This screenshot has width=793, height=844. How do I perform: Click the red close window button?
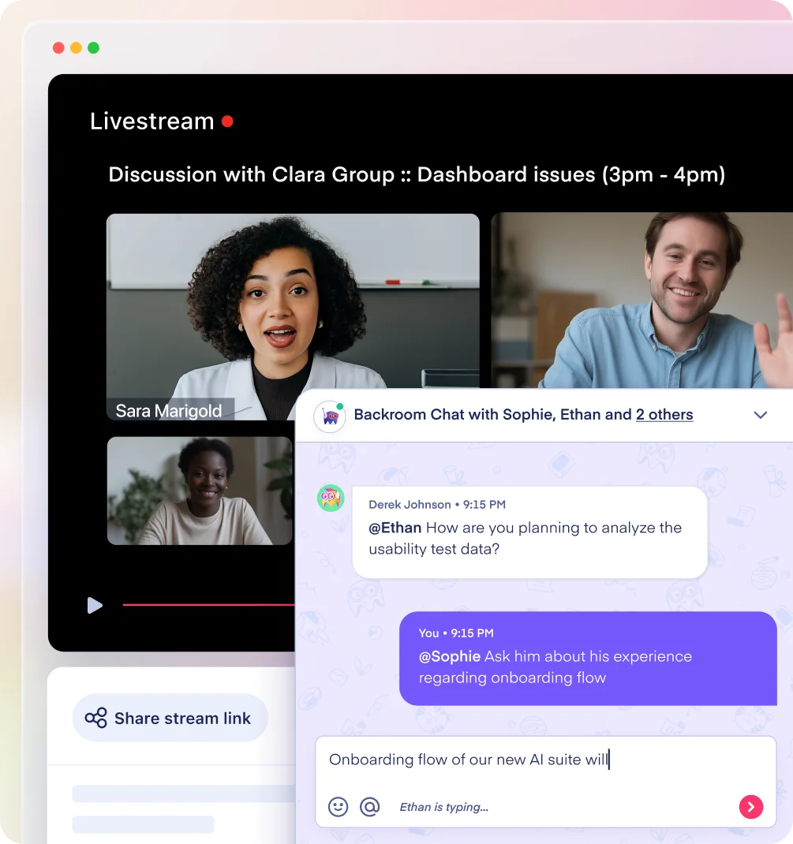point(58,48)
